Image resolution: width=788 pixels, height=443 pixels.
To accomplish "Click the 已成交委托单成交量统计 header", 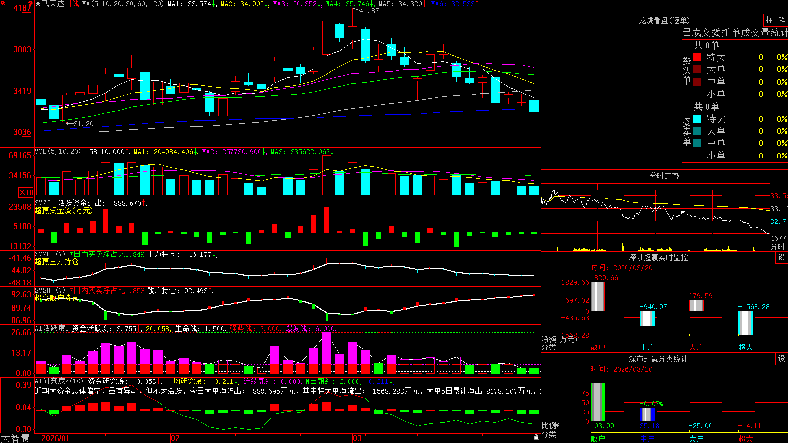I will pyautogui.click(x=735, y=32).
